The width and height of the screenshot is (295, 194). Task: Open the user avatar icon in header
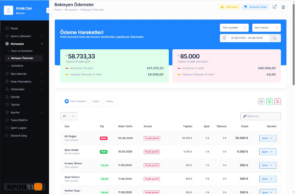point(283,7)
